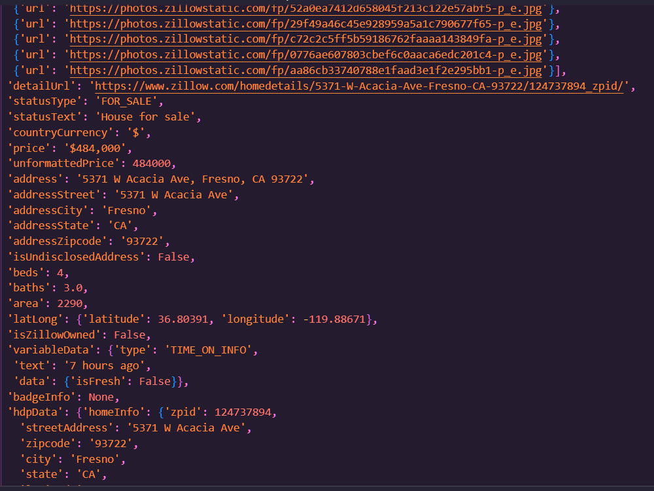This screenshot has height=491, width=654.
Task: Click the '7 hours ago' text value
Action: [x=104, y=366]
